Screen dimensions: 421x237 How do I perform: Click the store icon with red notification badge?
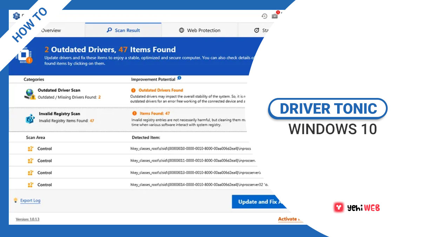point(275,16)
